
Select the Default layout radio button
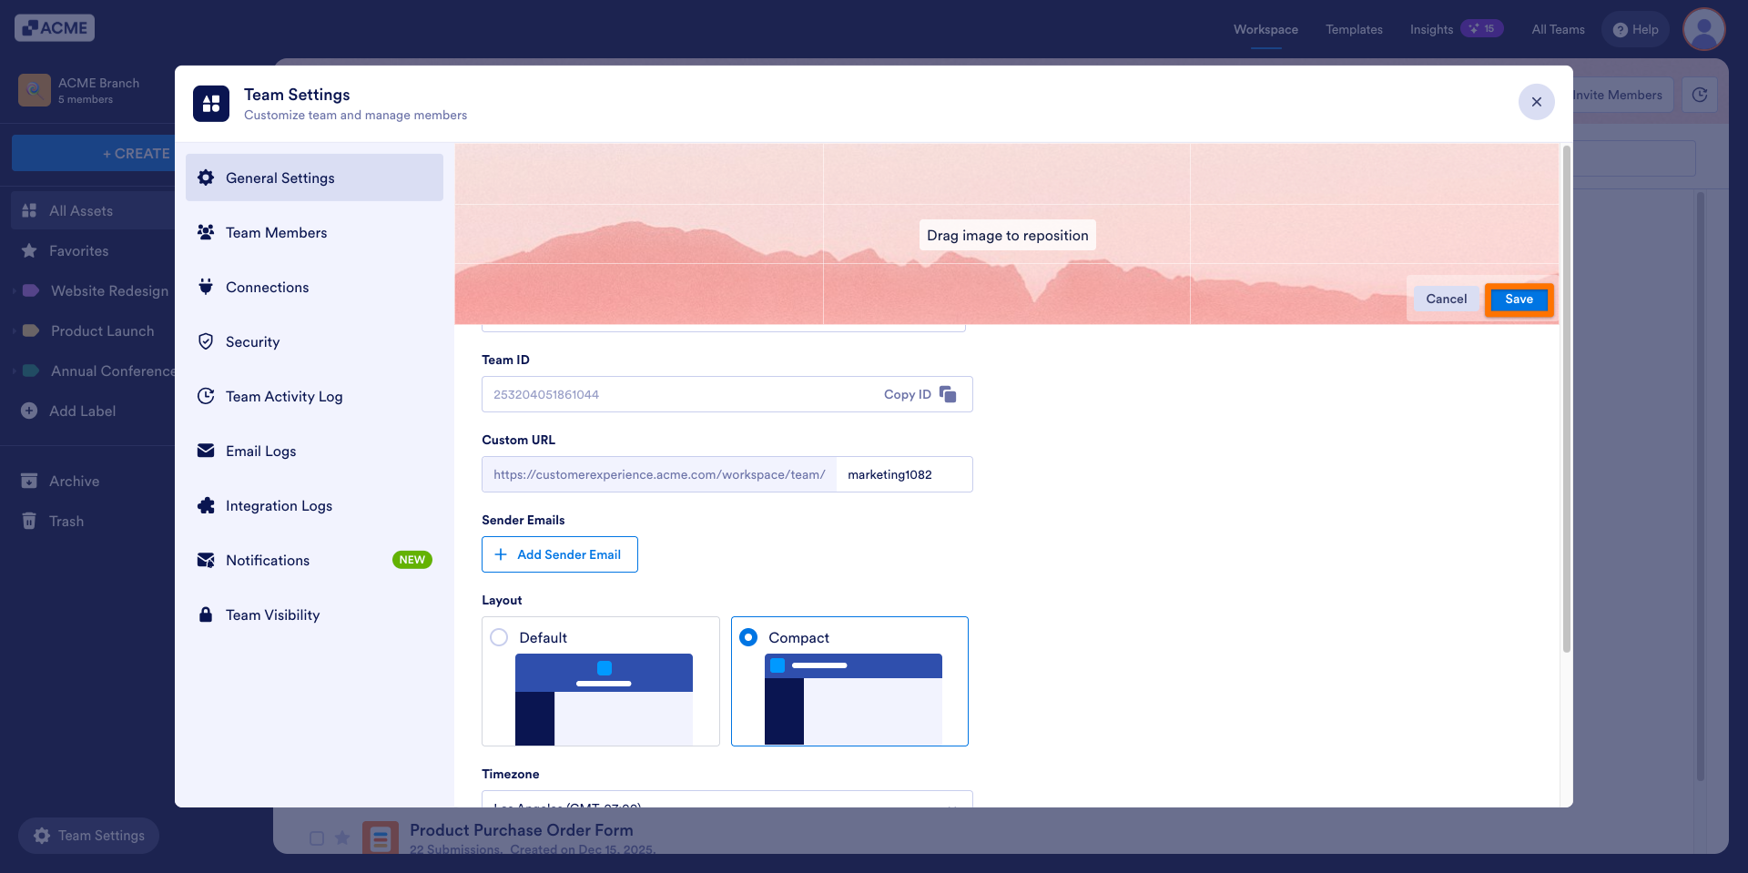coord(499,637)
